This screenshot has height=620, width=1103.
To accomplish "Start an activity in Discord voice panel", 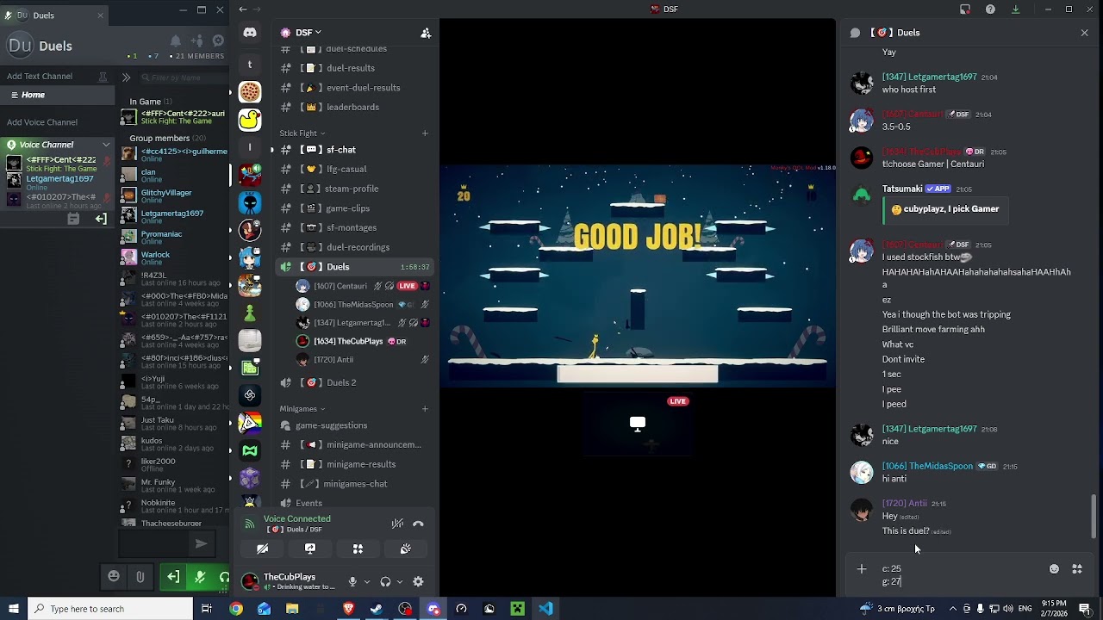I will 358,549.
